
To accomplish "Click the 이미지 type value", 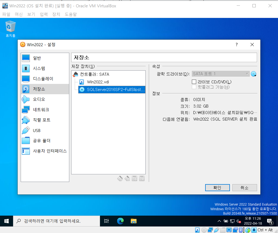I will click(199, 100).
